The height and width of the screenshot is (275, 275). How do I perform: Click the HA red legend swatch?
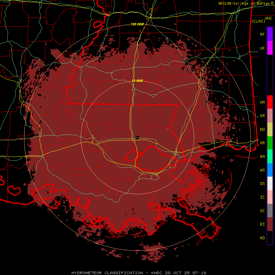point(270,102)
